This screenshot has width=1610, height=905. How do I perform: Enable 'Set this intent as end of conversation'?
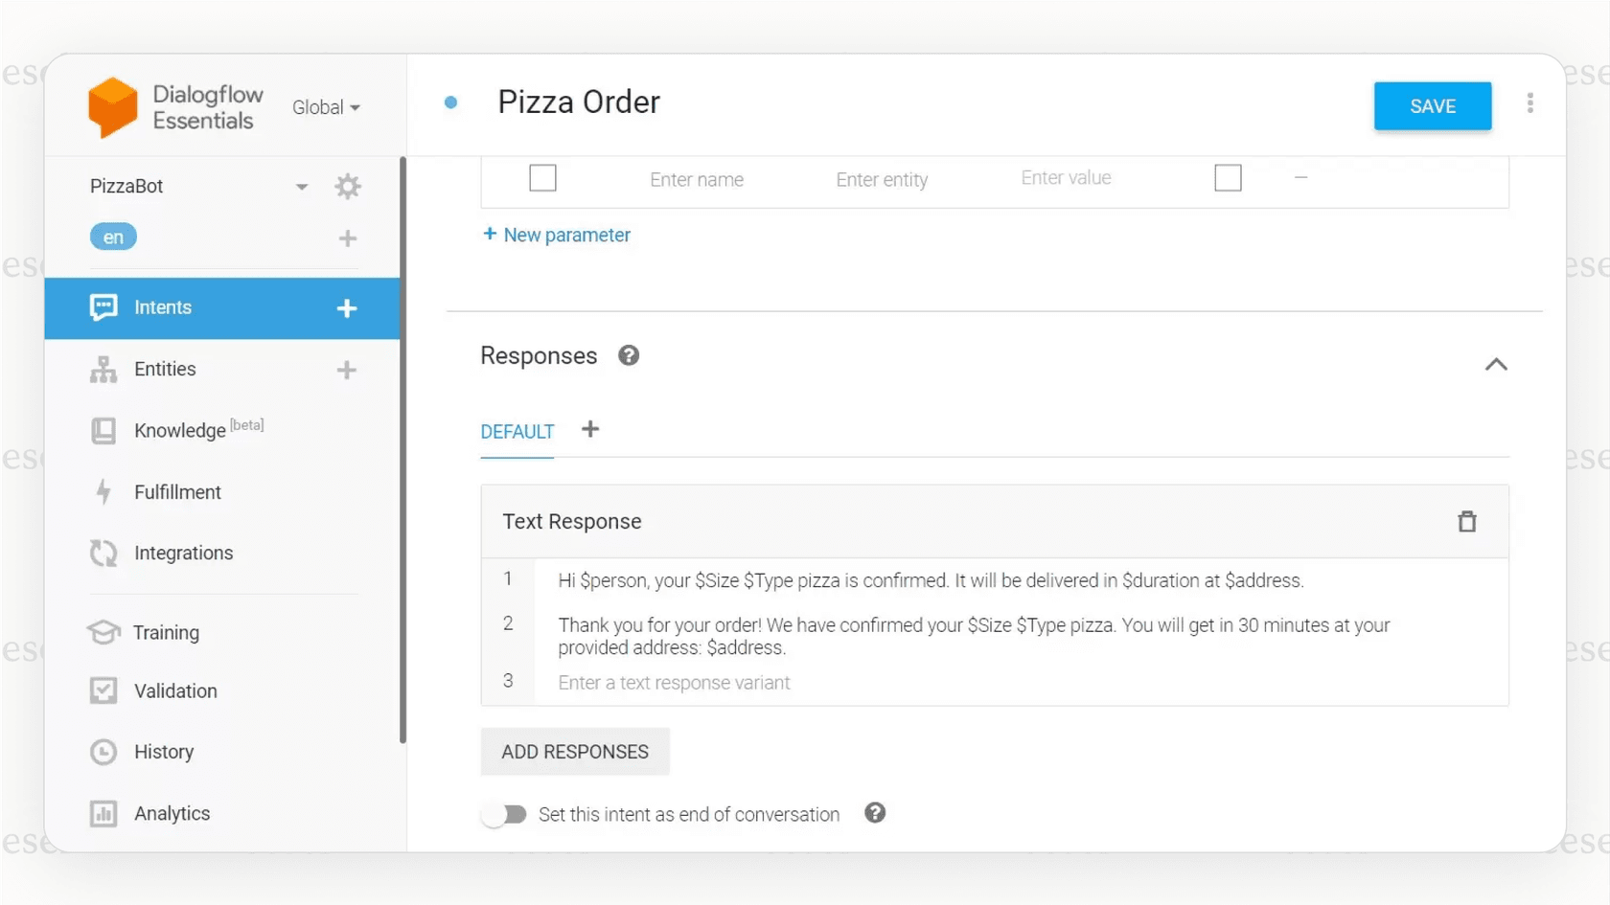(x=503, y=813)
